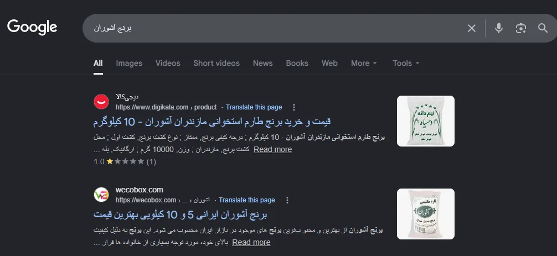557x256 pixels.
Task: Open the Books tab
Action: click(x=297, y=63)
